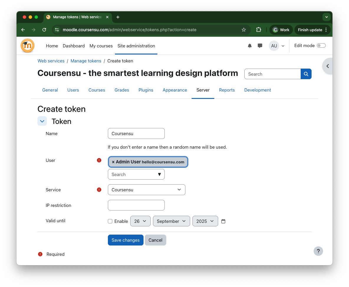349x287 pixels.
Task: Click the browser address bar URL
Action: (129, 30)
